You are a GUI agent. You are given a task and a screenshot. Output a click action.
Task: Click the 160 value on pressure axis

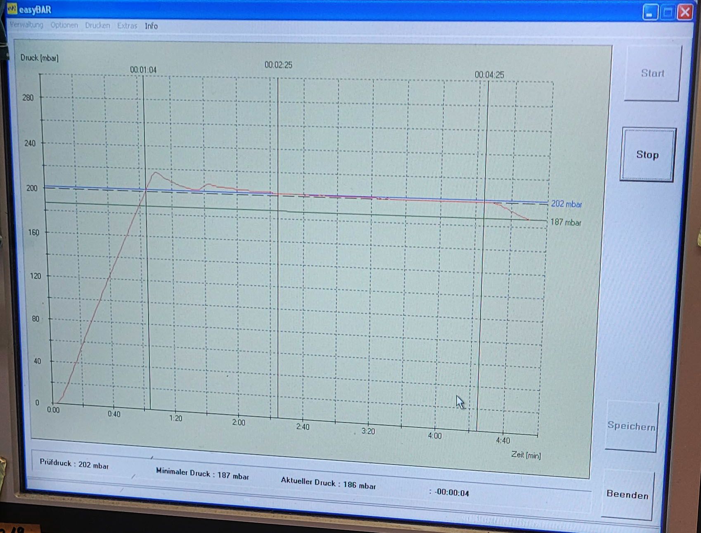click(33, 233)
